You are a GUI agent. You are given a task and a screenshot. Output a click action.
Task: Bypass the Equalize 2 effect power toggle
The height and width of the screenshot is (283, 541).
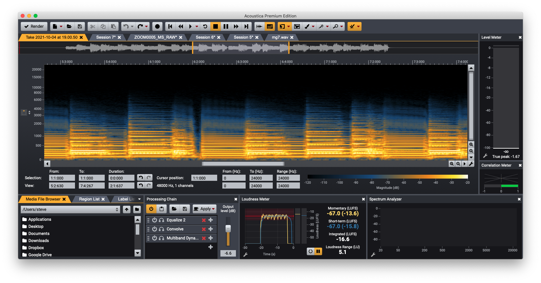click(x=154, y=220)
